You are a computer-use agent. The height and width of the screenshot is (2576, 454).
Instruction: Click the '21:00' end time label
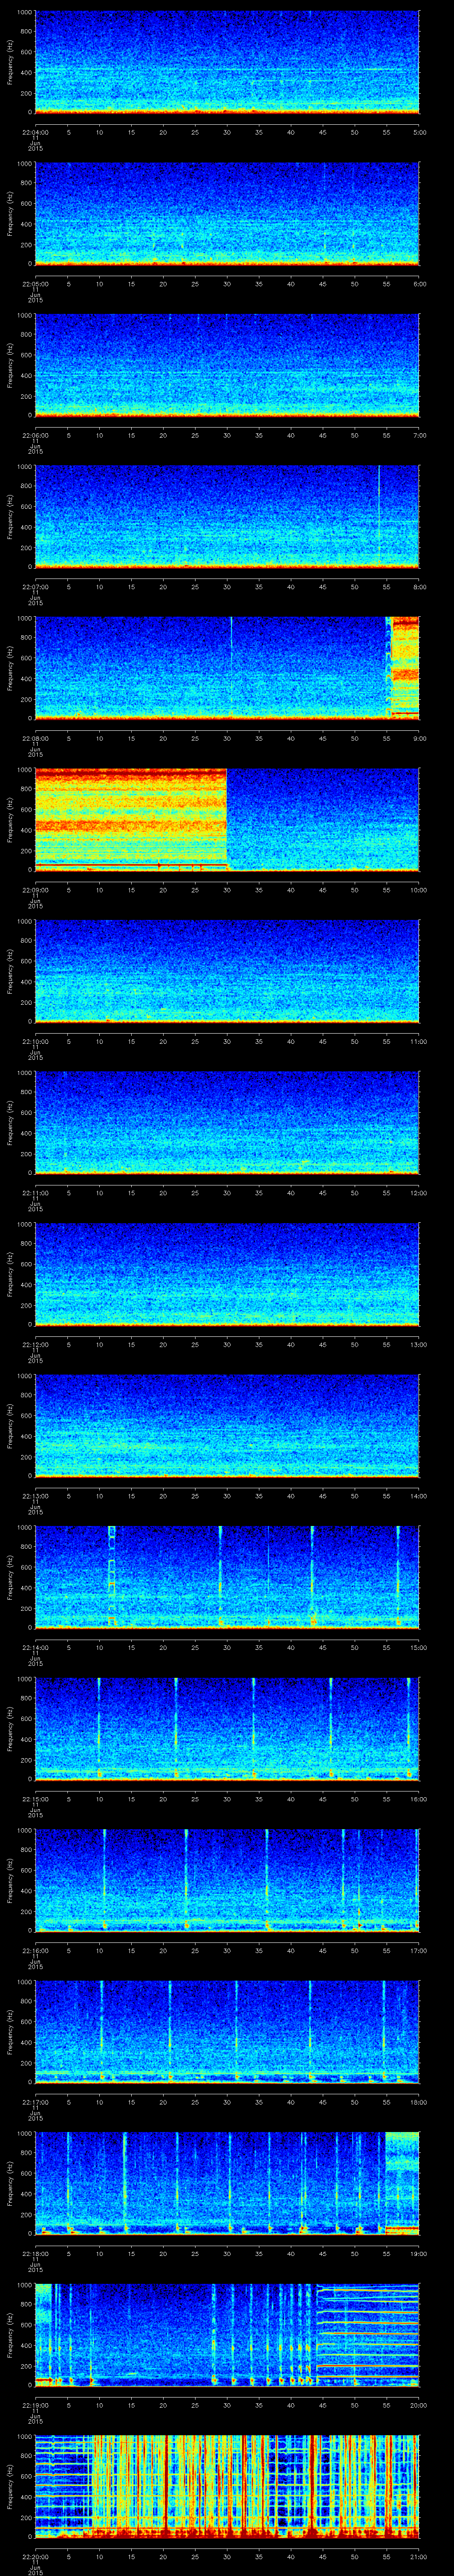[419, 2556]
